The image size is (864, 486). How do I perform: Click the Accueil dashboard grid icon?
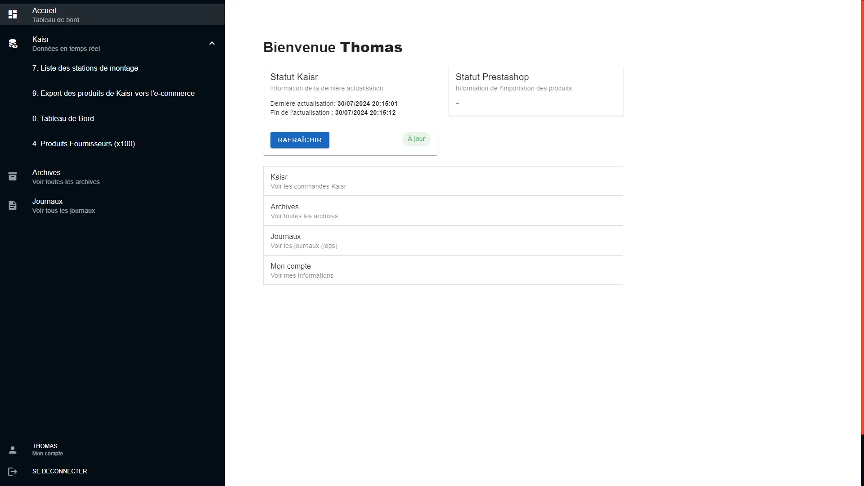coord(13,14)
